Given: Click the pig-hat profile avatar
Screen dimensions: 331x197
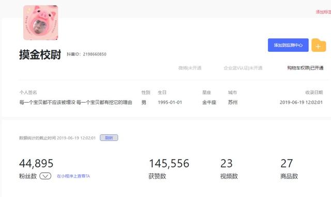Looking at the screenshot, I should [x=40, y=23].
